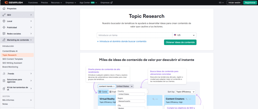
Task: Open the ES language selector
Action: point(221,3)
